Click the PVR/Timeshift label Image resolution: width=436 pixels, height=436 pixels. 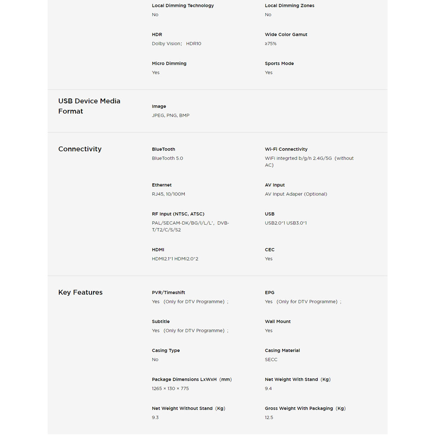(168, 293)
